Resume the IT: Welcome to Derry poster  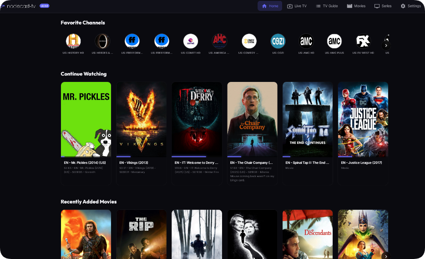197,119
